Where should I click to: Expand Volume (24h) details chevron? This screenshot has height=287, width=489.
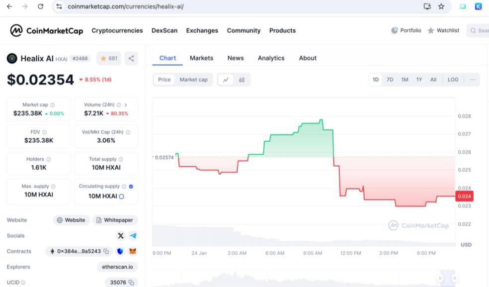pos(126,105)
